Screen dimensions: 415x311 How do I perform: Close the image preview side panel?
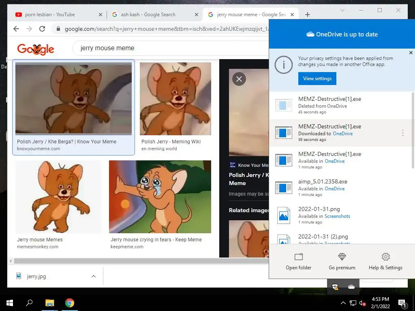239,79
